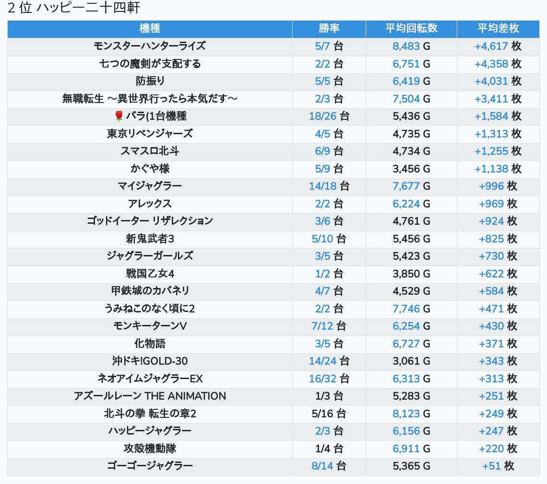
Task: Click the 平均回転数 column header
Action: pyautogui.click(x=411, y=29)
